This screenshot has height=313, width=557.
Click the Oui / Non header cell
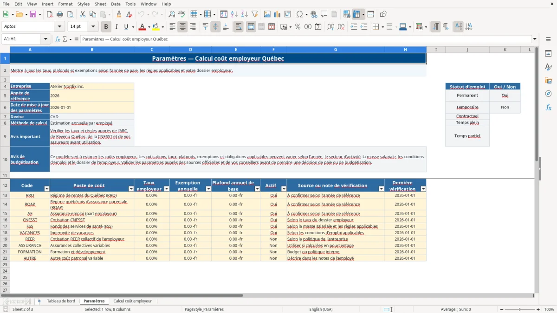point(505,87)
